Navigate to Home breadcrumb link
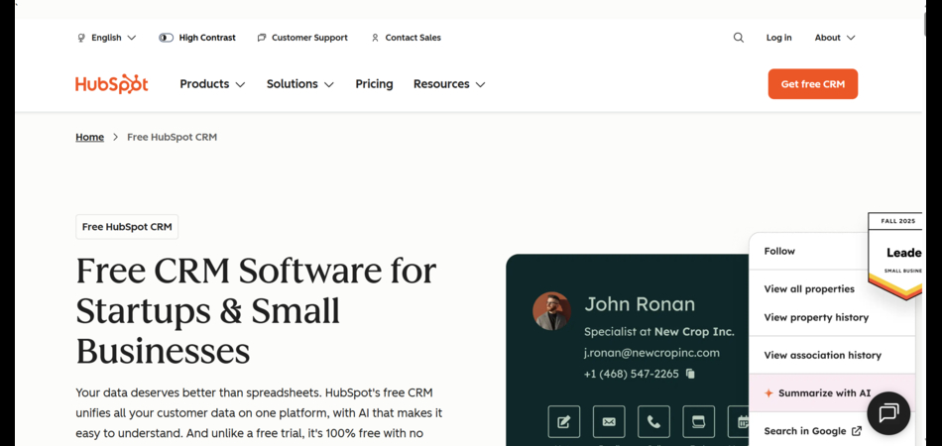 [89, 137]
